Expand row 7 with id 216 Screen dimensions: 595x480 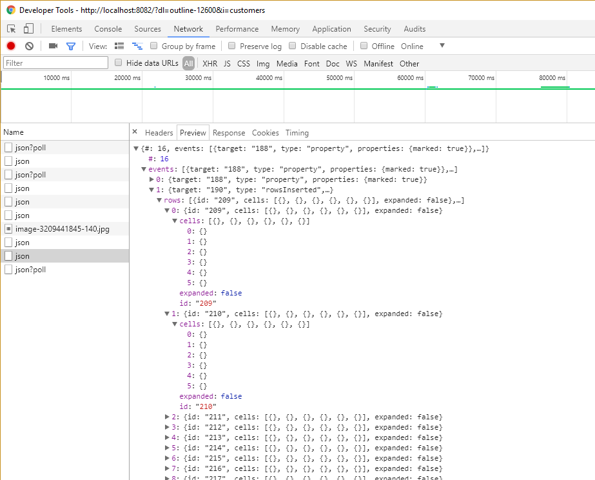pos(166,468)
